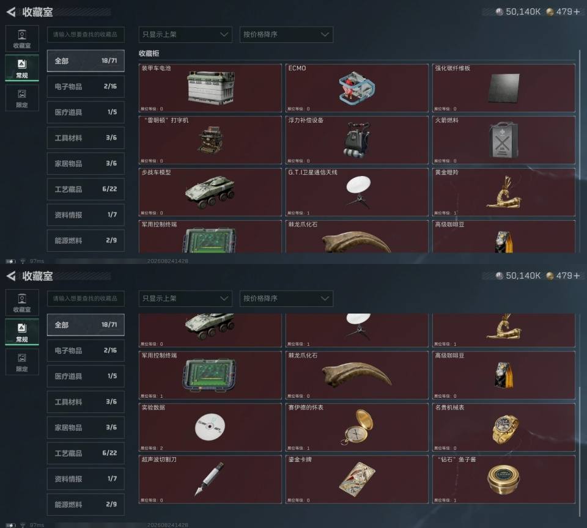The height and width of the screenshot is (528, 587).
Task: Open 收藏室 sidebar icon in lower screenshot
Action: point(22,302)
